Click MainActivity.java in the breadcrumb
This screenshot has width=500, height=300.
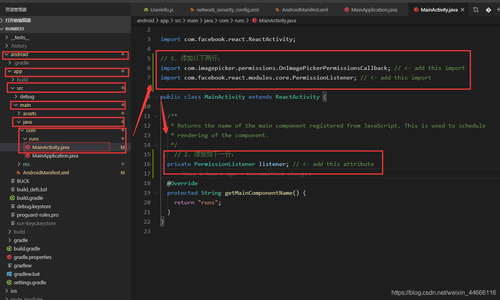pos(278,20)
